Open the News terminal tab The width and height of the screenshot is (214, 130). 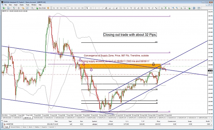[x=25, y=127]
